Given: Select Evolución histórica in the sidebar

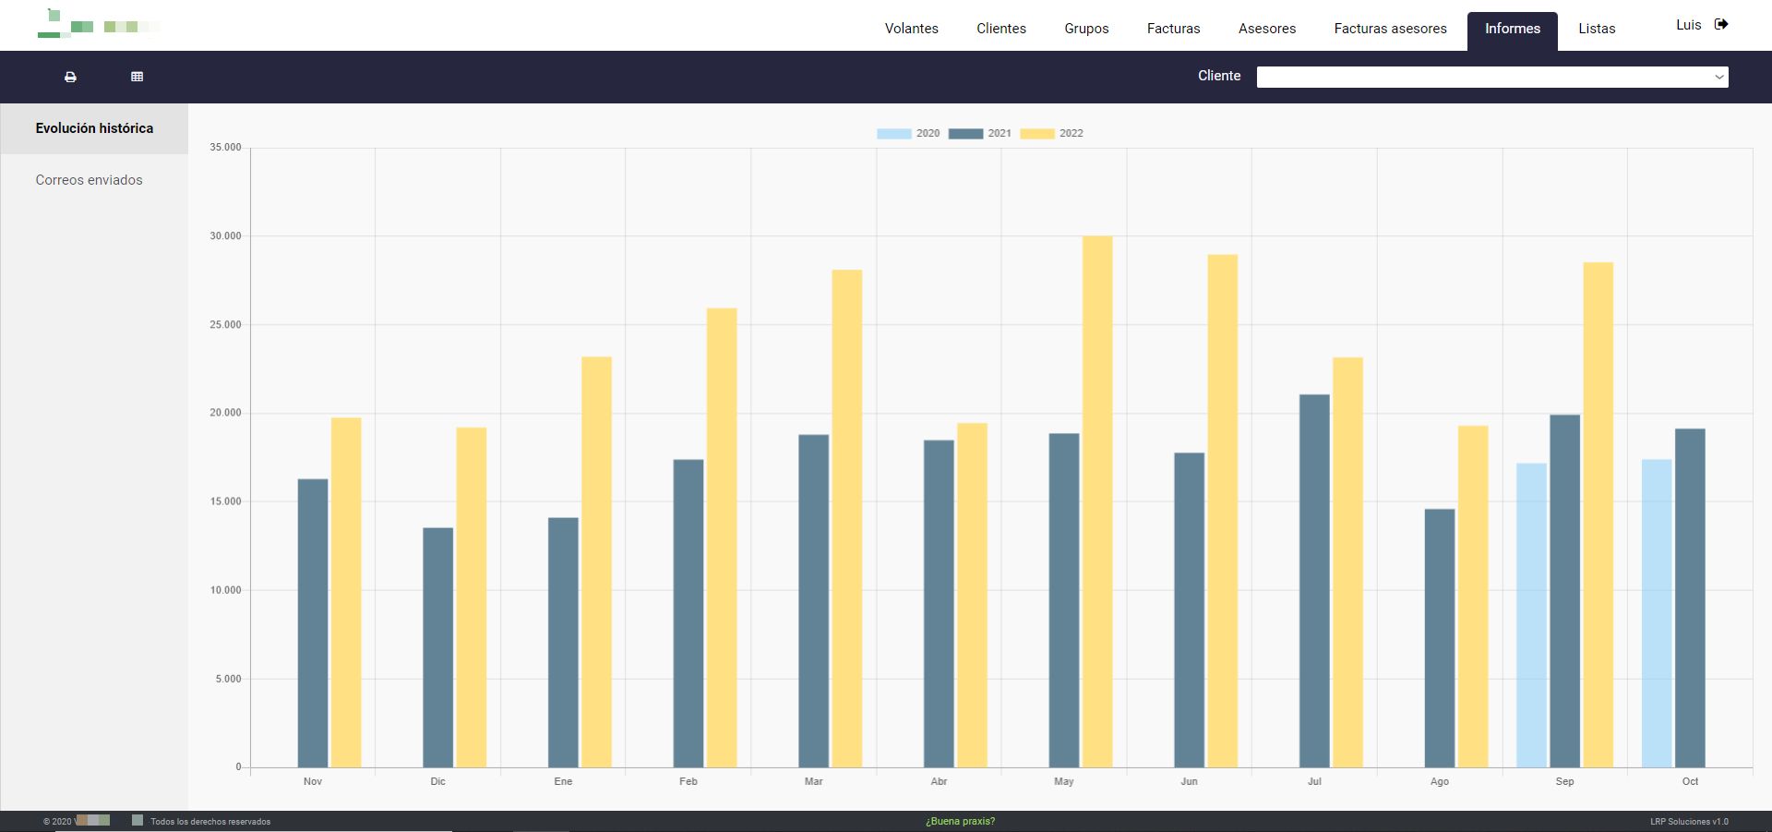Looking at the screenshot, I should click(x=94, y=128).
